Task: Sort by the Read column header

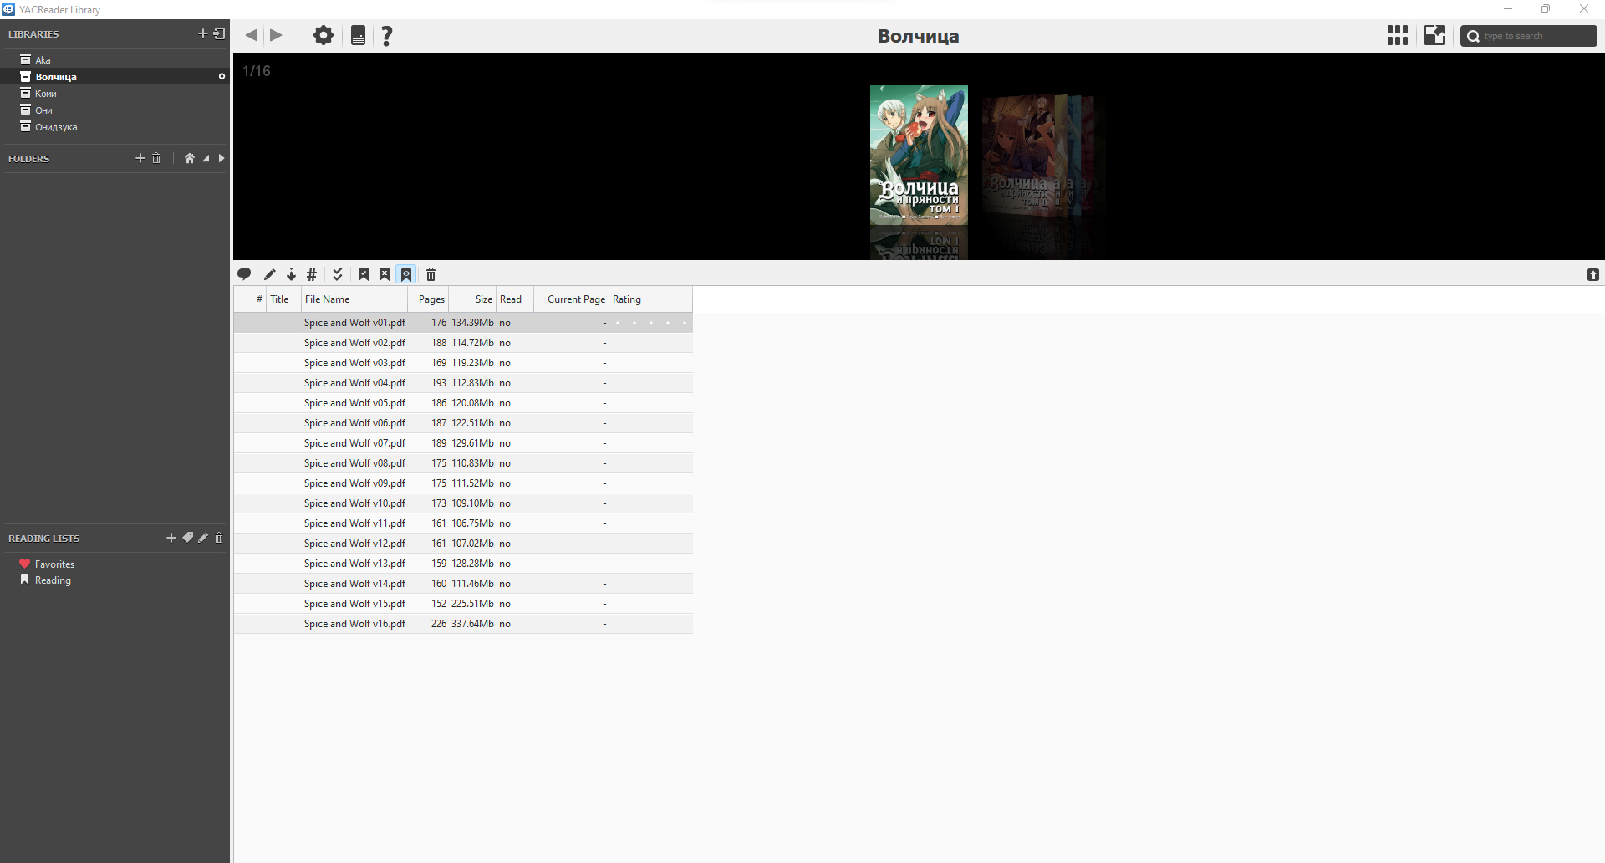Action: pos(515,299)
